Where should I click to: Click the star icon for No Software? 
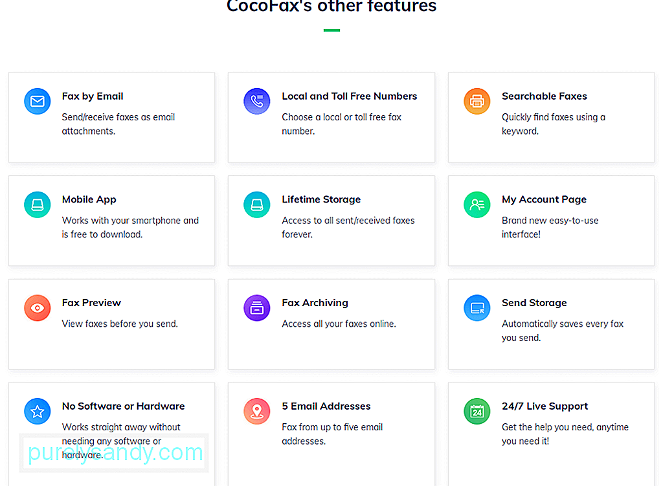[37, 411]
